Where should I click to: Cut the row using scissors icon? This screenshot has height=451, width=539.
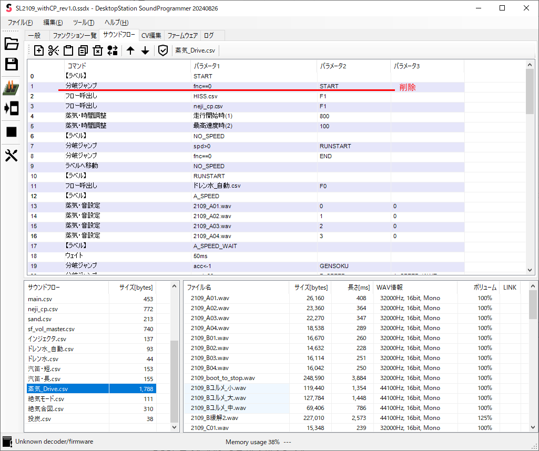pyautogui.click(x=54, y=50)
